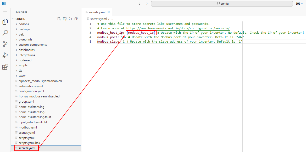Viewport: 306px width, 152px height.
Task: Collapse all folders in Explorer
Action: [76, 19]
